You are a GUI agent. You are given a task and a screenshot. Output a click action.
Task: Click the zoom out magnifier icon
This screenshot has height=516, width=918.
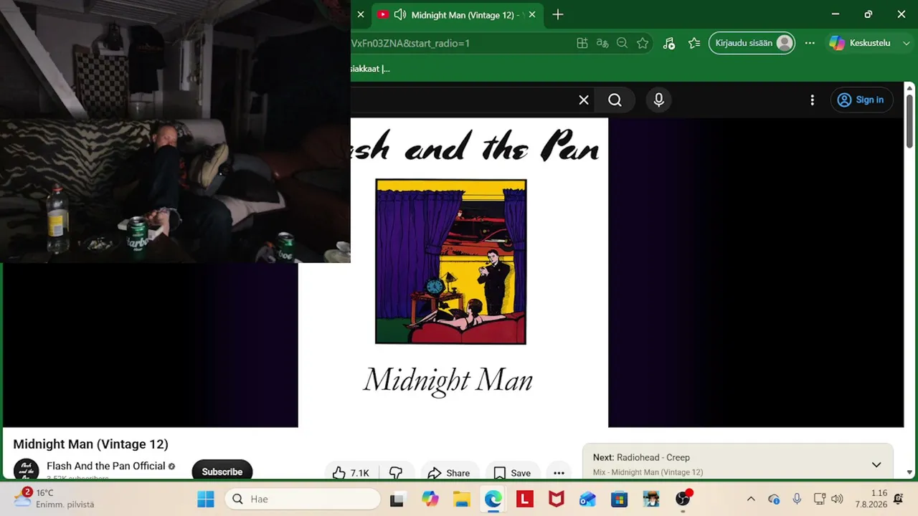(623, 43)
